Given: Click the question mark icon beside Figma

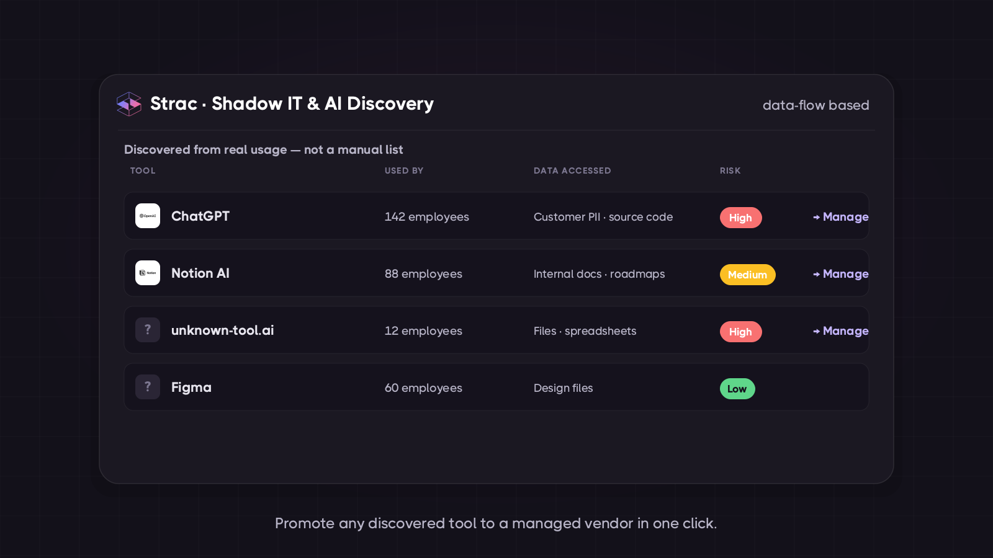Looking at the screenshot, I should point(148,387).
